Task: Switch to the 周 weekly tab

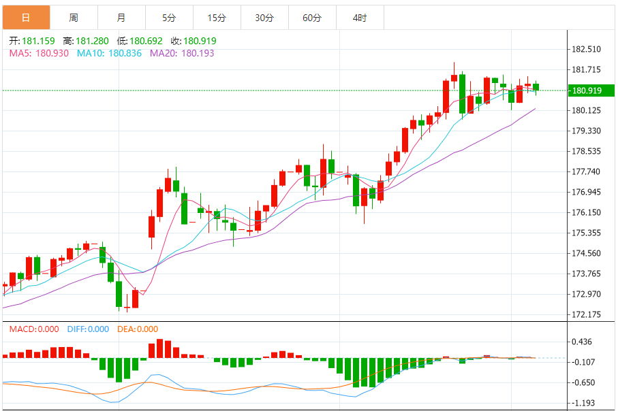Action: click(74, 18)
